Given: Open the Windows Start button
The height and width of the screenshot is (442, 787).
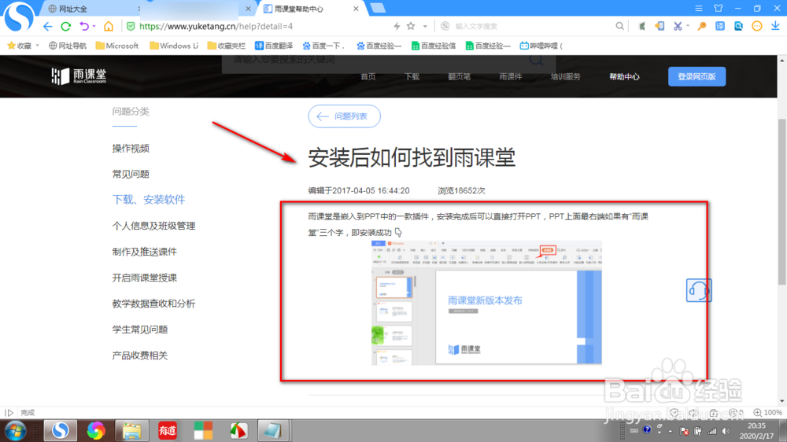Looking at the screenshot, I should 16,430.
